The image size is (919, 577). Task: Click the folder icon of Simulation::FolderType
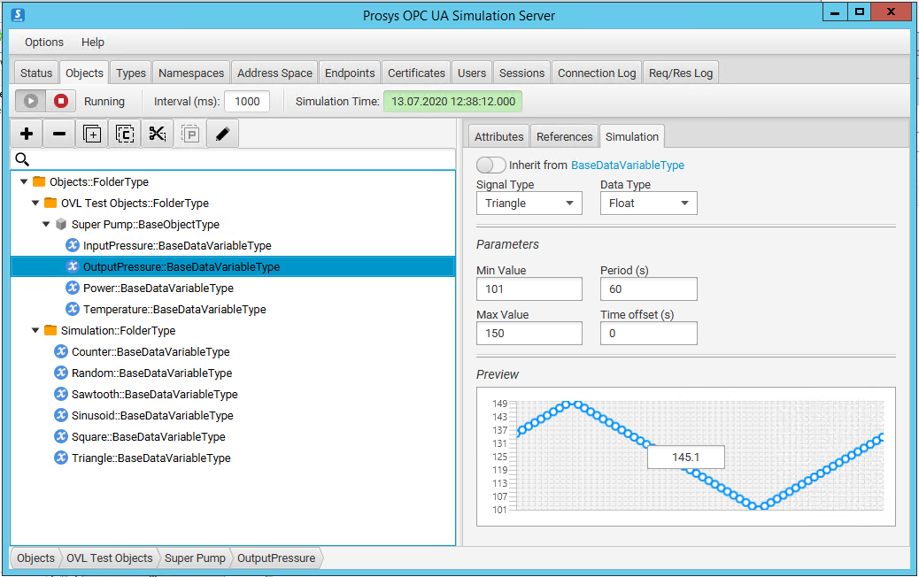tap(51, 330)
